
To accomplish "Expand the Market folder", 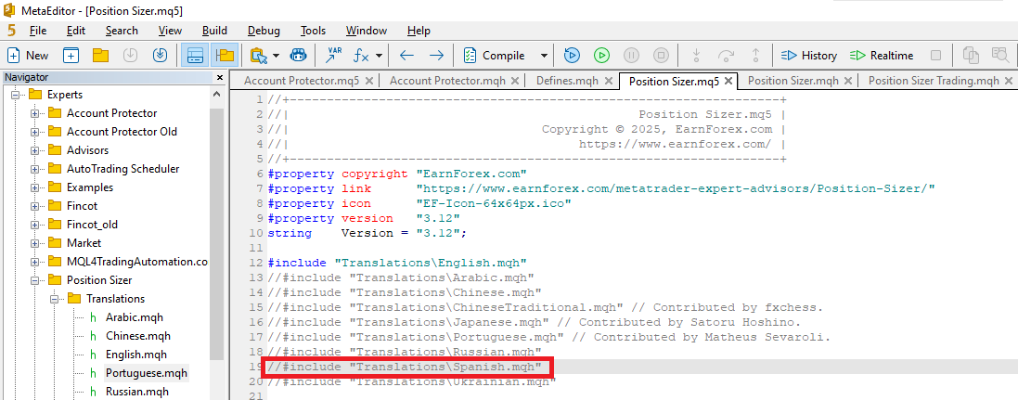I will tap(35, 243).
